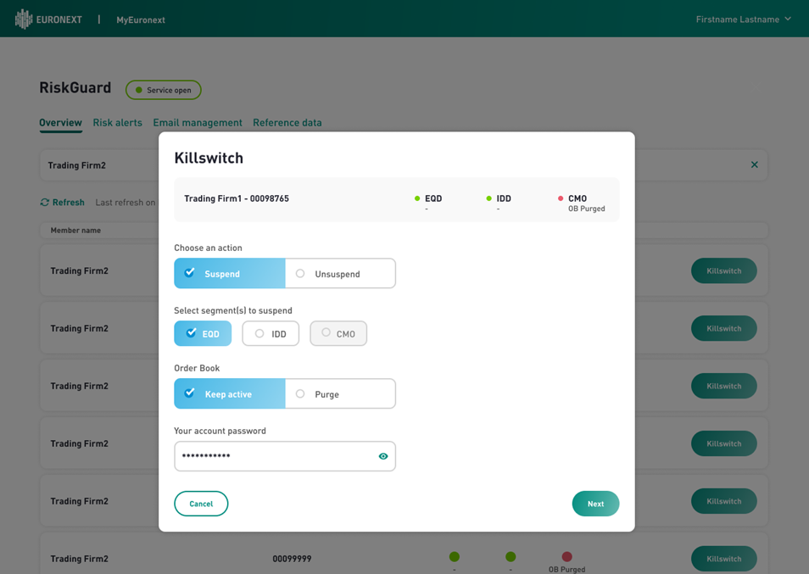809x574 pixels.
Task: Click the red CMO status dot in dialog
Action: click(x=561, y=198)
